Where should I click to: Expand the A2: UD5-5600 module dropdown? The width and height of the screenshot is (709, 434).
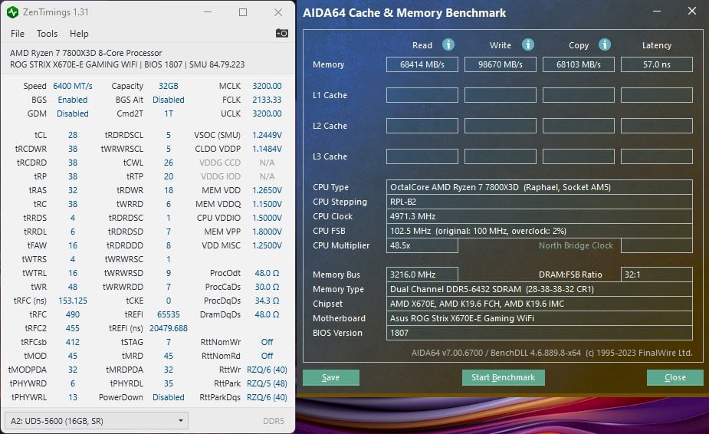[x=97, y=421]
